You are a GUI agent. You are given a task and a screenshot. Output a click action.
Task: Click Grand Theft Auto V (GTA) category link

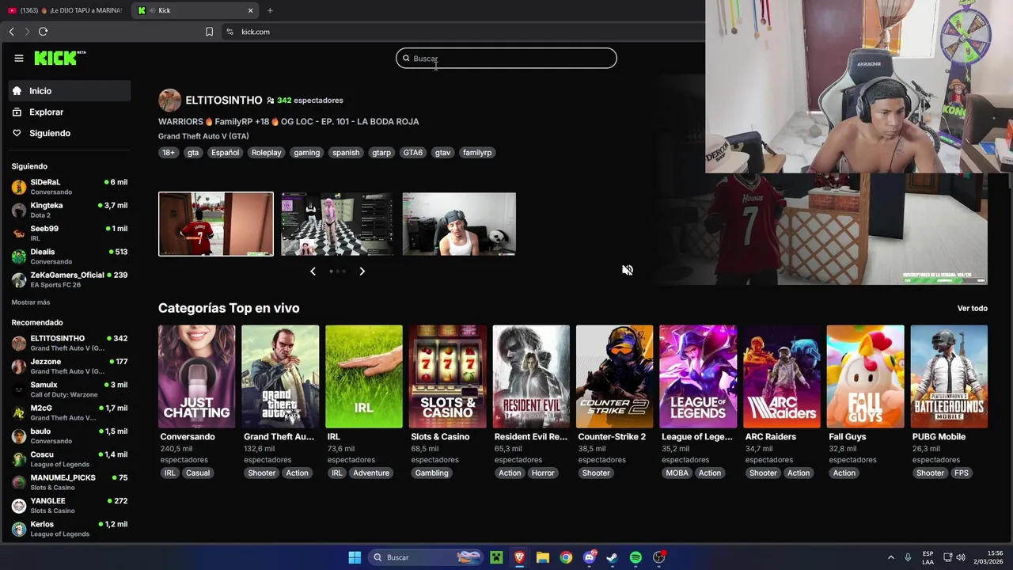[x=203, y=136]
